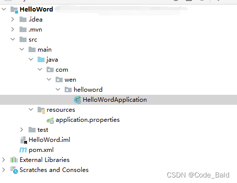237x183 pixels.
Task: Click the test folder icon
Action: [32, 130]
